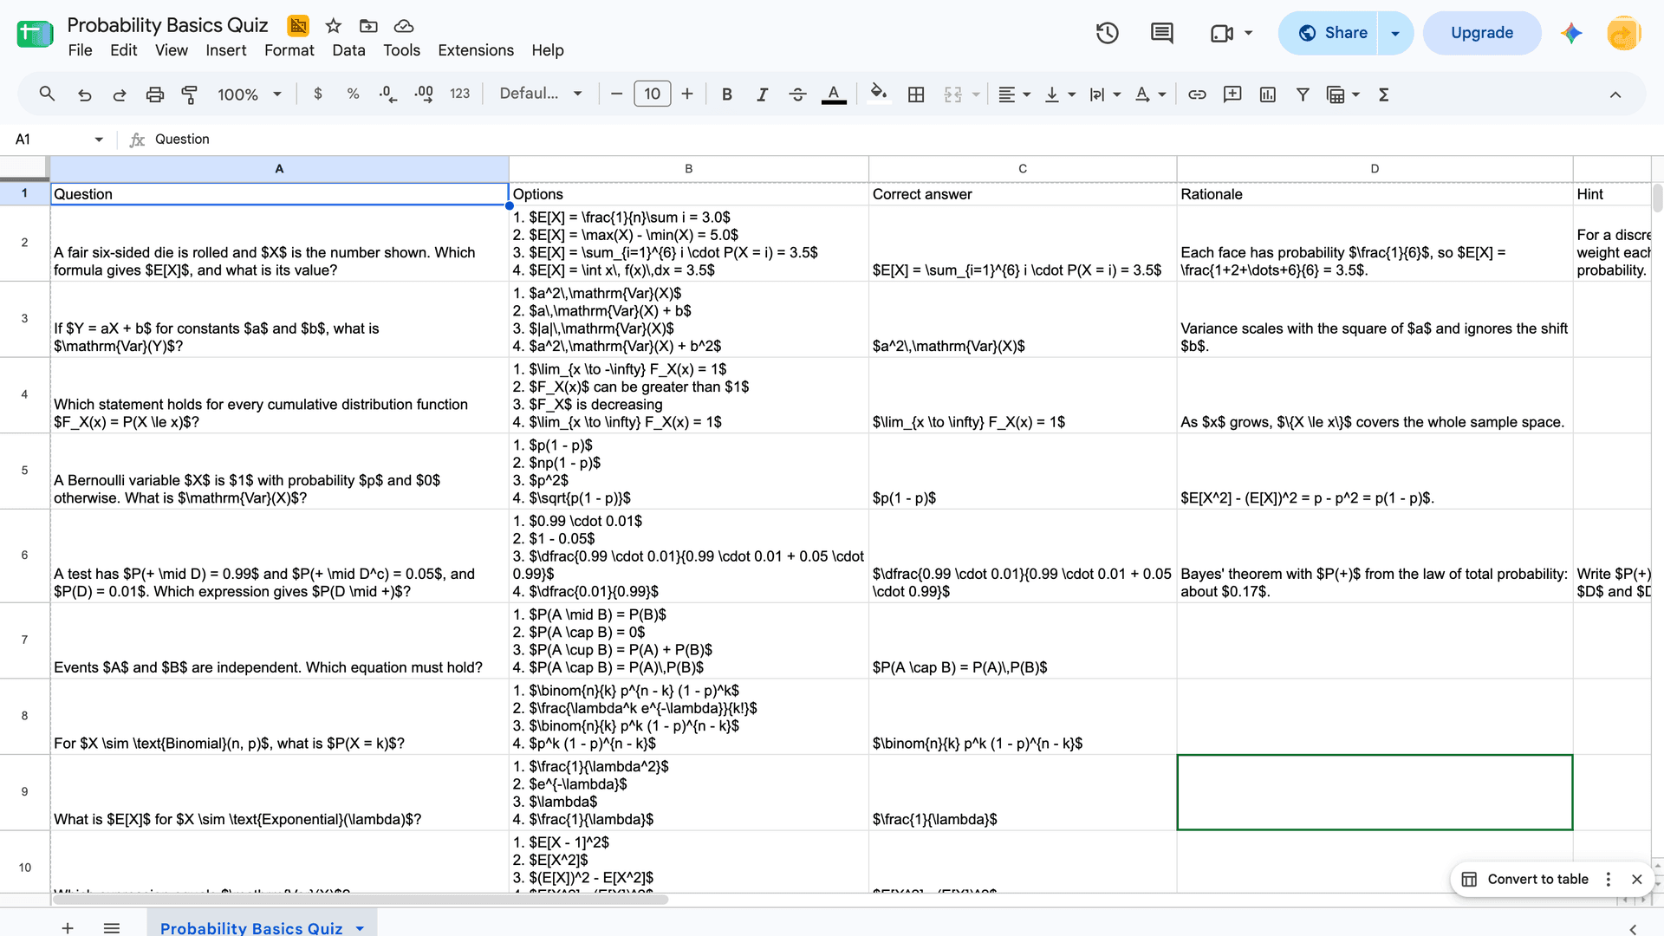
Task: Insert chart icon
Action: [1268, 94]
